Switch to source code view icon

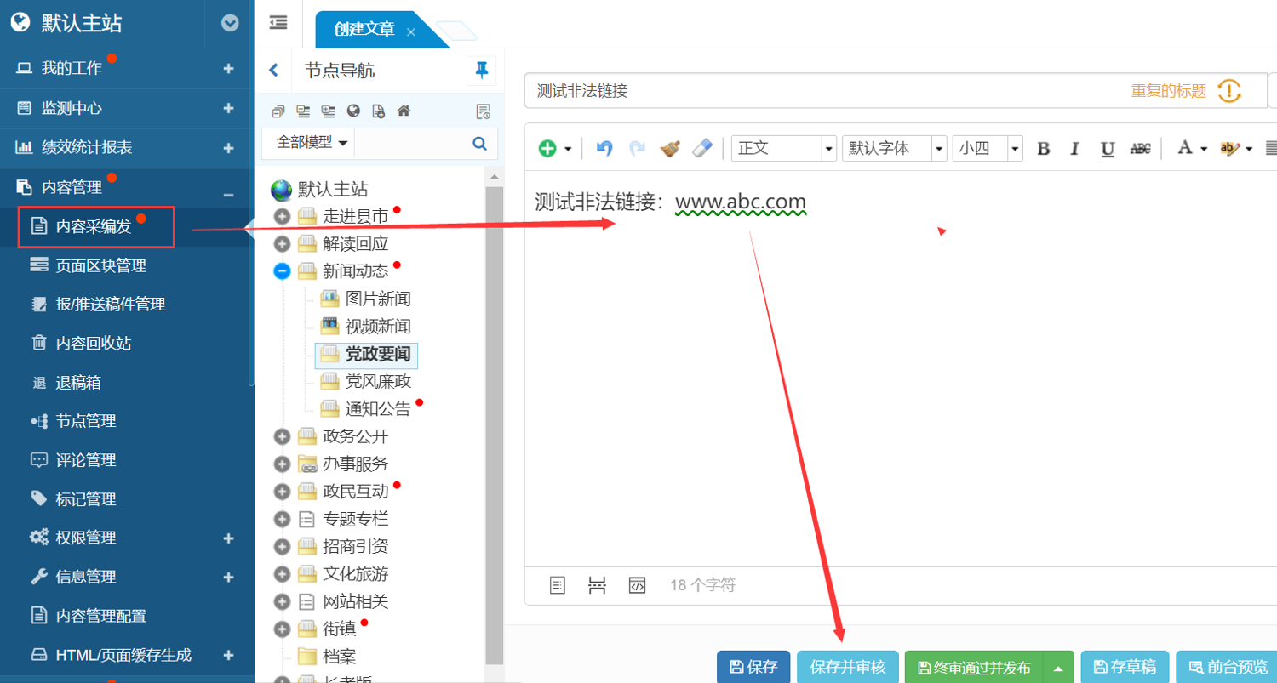pos(637,585)
